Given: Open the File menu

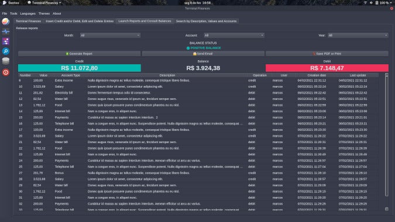Looking at the screenshot, I should (x=5, y=13).
